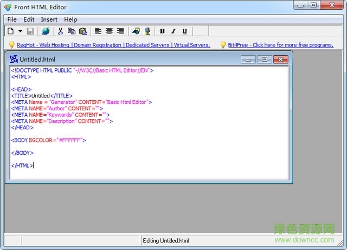Image resolution: width=347 pixels, height=250 pixels.
Task: Toggle Underline formatting button
Action: click(x=185, y=31)
